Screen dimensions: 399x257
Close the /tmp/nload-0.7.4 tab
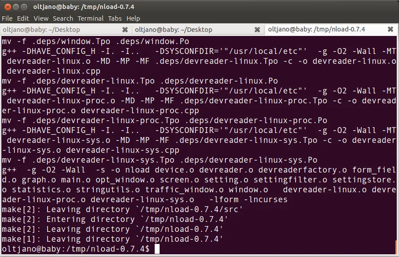pos(390,29)
